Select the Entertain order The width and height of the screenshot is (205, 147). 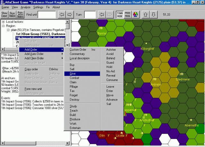click(82, 128)
